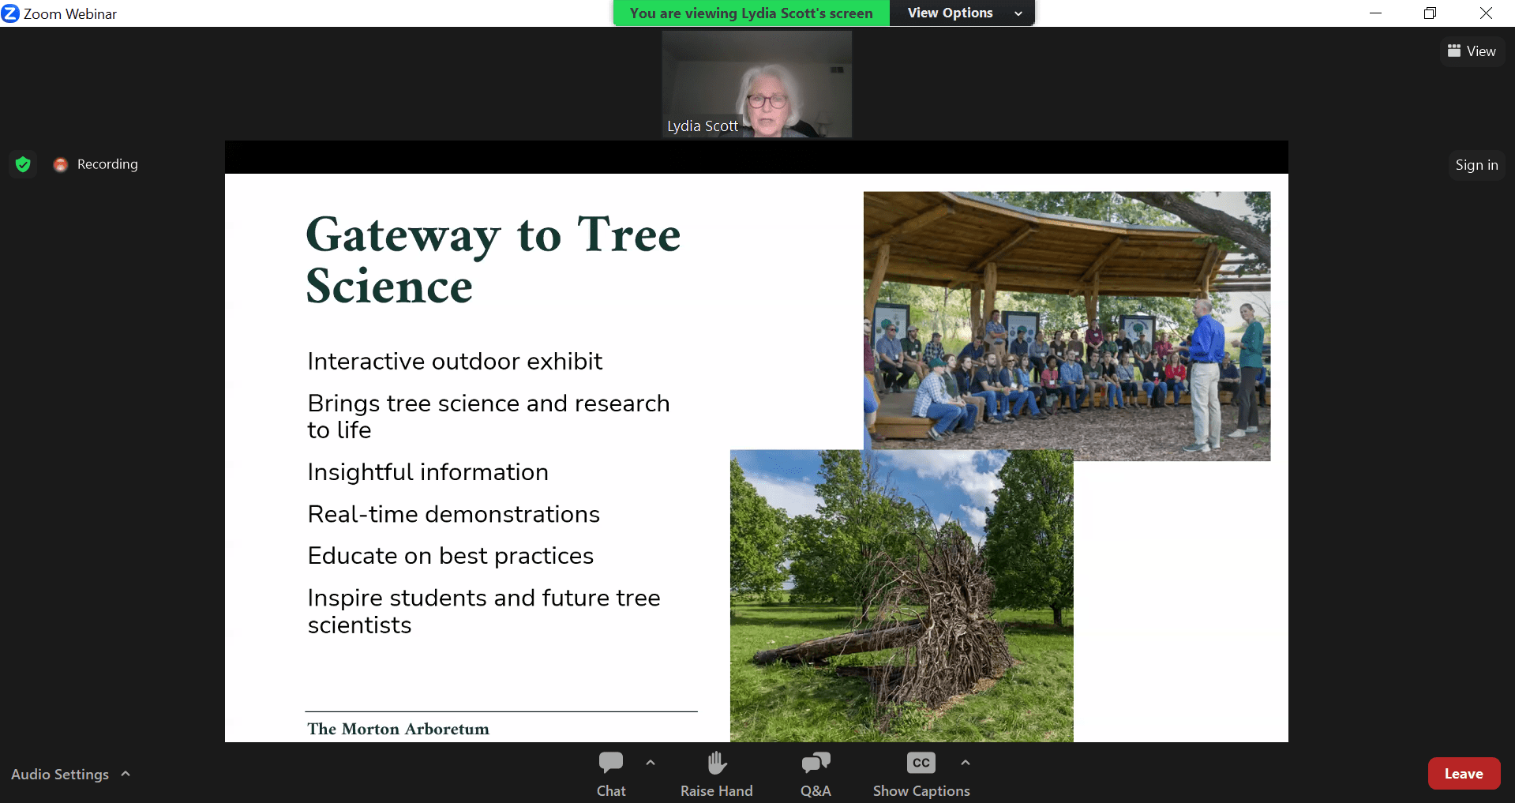Open the Q&A panel
Image resolution: width=1515 pixels, height=803 pixels.
pyautogui.click(x=816, y=774)
